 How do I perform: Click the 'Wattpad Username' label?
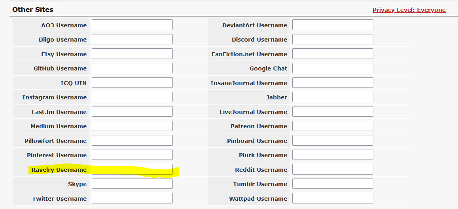click(x=258, y=199)
